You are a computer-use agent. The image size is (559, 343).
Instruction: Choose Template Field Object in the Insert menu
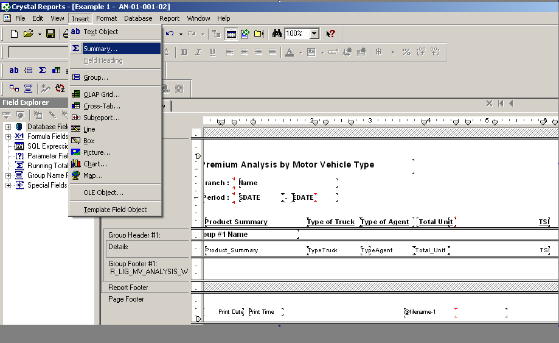[x=115, y=210]
